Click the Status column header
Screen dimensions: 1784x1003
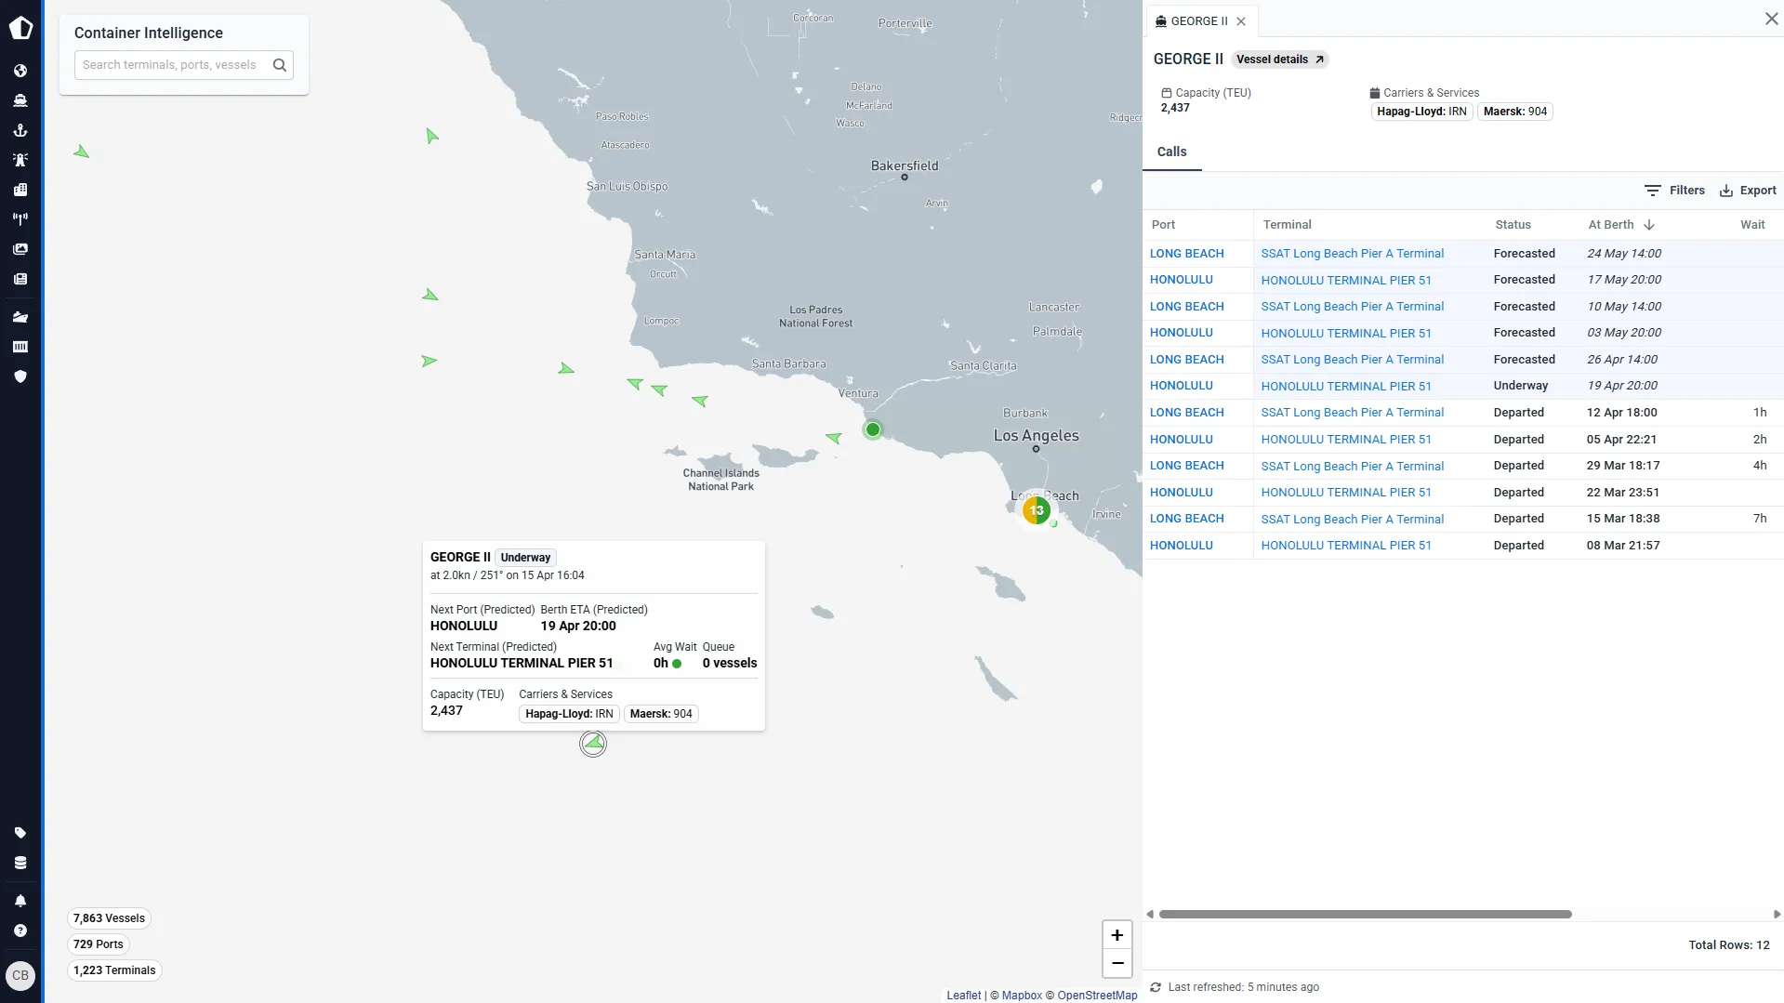(1513, 225)
